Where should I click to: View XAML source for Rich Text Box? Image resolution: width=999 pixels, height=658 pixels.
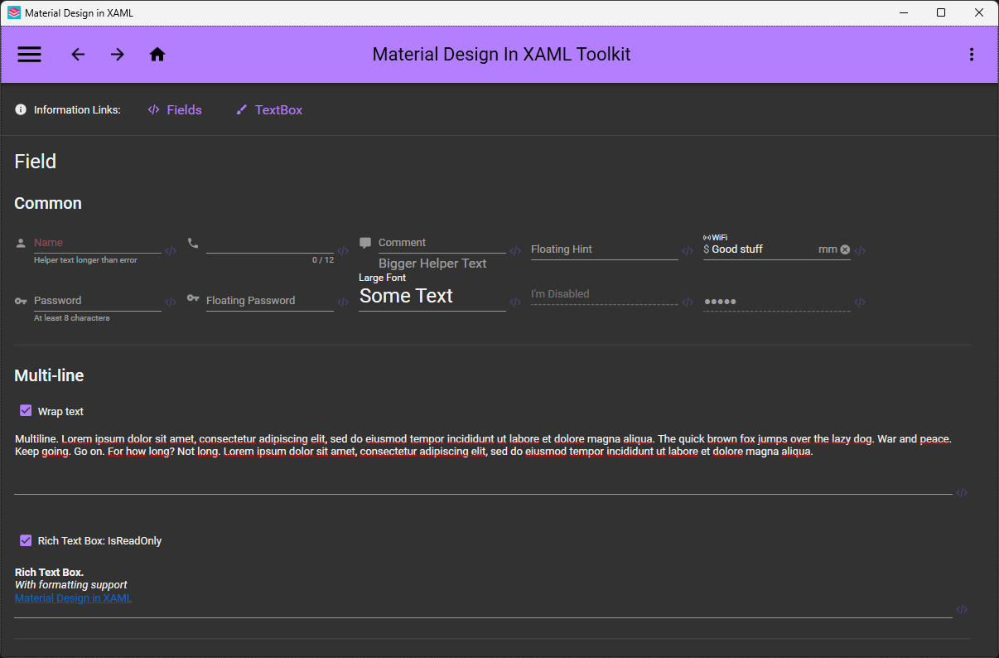coord(962,610)
